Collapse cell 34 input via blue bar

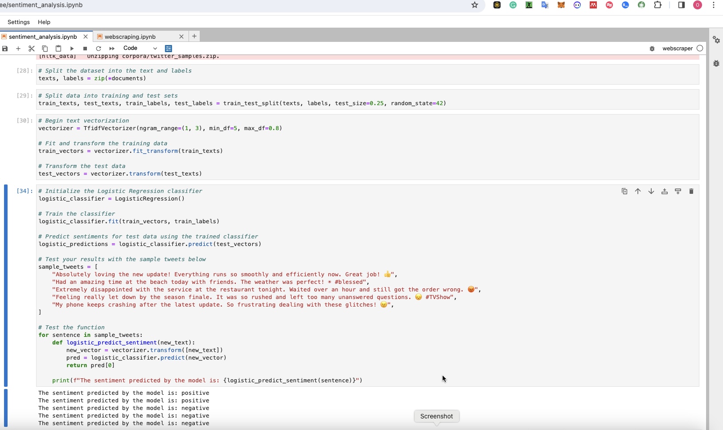click(6, 286)
